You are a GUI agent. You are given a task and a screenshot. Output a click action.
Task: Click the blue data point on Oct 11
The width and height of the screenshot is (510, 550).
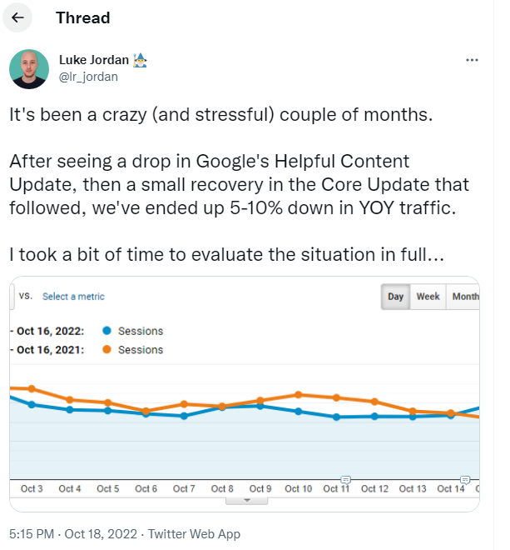336,417
